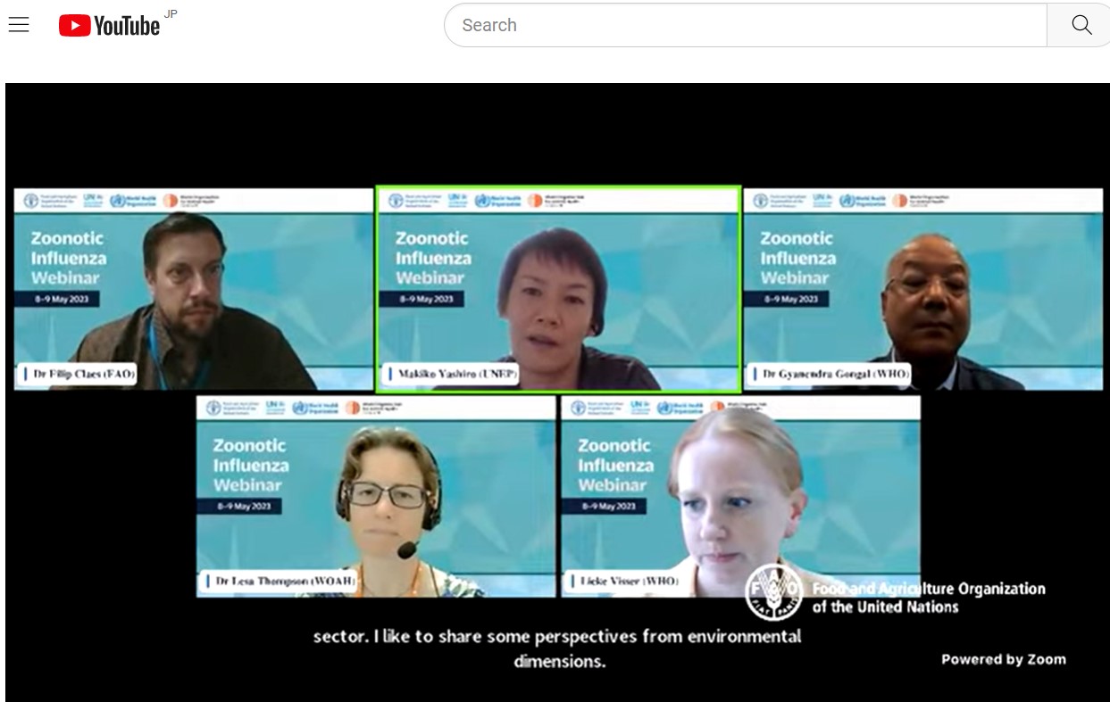Click the FAO circular emblem watermark
This screenshot has height=702, width=1110.
[x=773, y=591]
